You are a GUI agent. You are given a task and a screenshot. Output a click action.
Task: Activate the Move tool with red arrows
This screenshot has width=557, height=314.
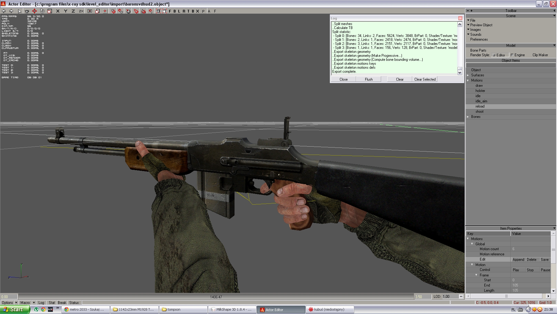35,11
